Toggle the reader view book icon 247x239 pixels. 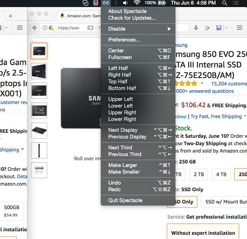pos(90,28)
